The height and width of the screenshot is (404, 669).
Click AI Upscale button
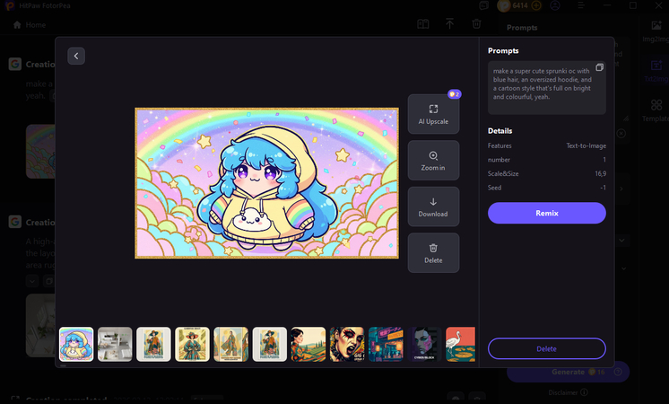433,114
